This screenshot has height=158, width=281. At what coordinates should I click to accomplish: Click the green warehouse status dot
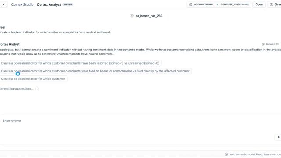217,4
